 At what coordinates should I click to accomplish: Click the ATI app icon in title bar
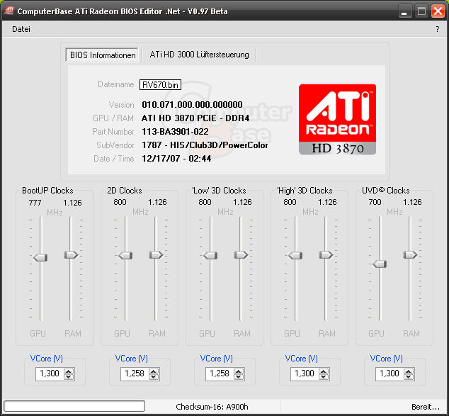click(x=9, y=11)
